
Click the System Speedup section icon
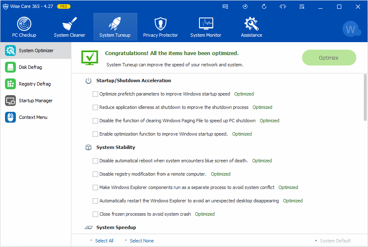88,227
